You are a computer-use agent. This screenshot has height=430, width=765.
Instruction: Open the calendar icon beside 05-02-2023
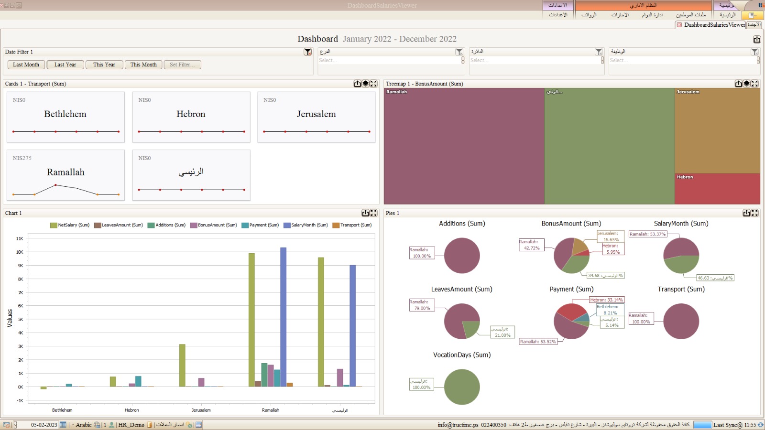63,425
